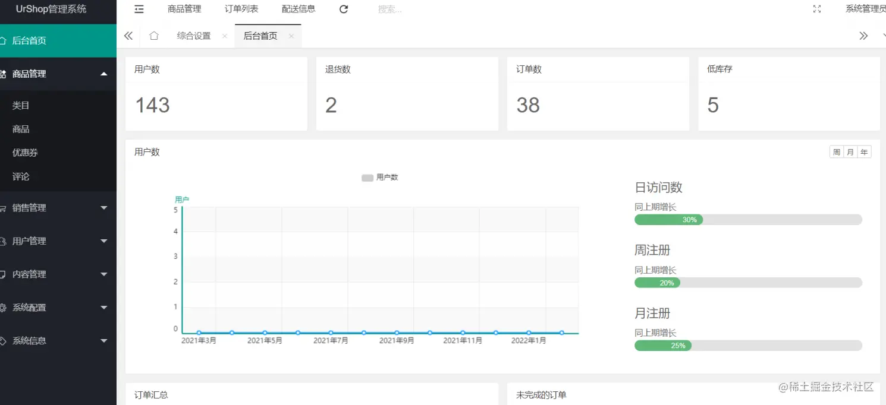Collapse the sidebar with the menu fold icon

click(139, 9)
